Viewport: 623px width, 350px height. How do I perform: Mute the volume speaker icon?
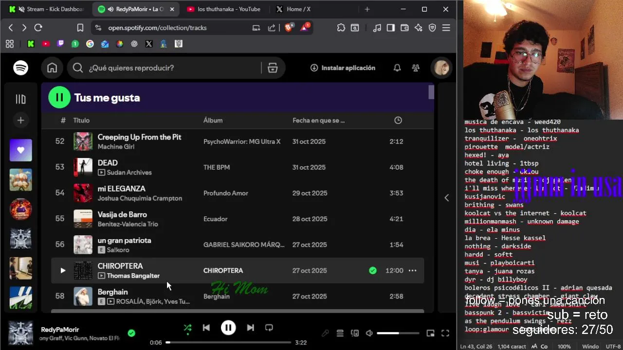click(369, 333)
